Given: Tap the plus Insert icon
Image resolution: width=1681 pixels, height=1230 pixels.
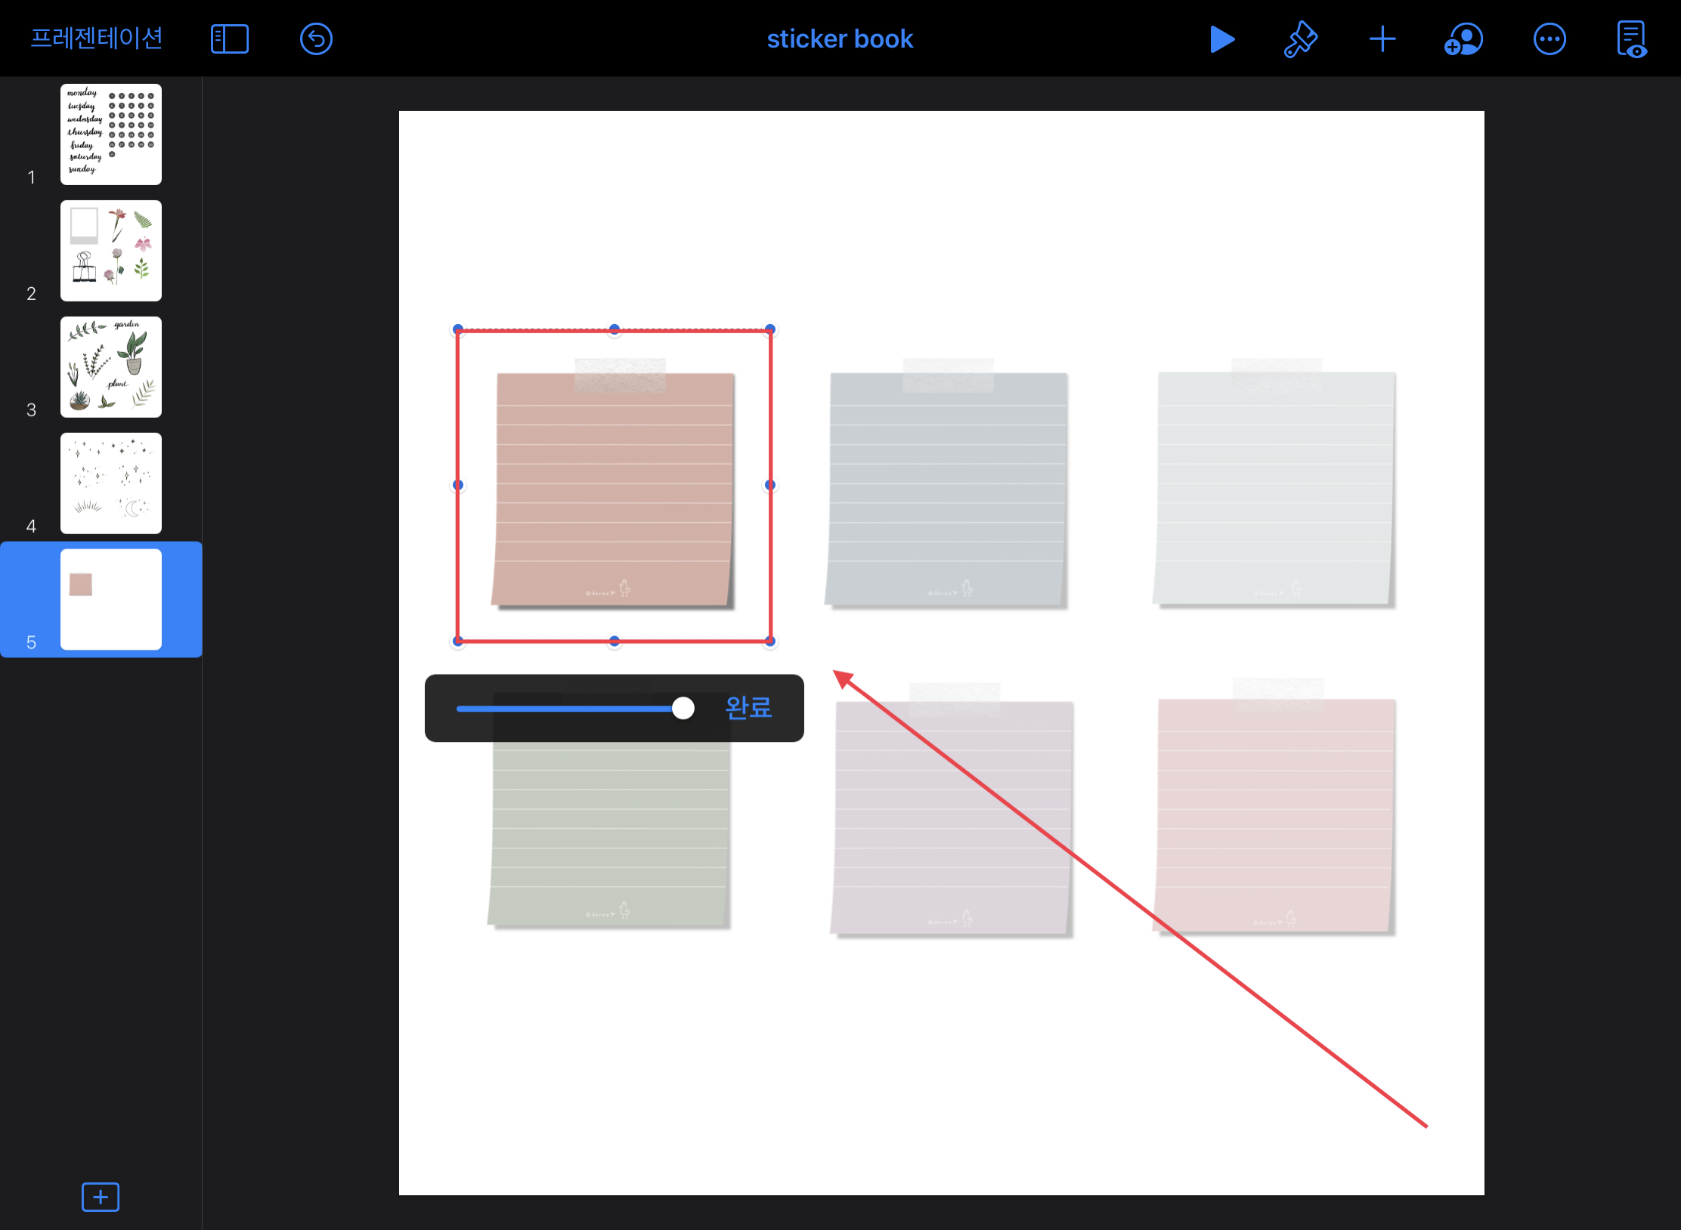Looking at the screenshot, I should (1382, 39).
